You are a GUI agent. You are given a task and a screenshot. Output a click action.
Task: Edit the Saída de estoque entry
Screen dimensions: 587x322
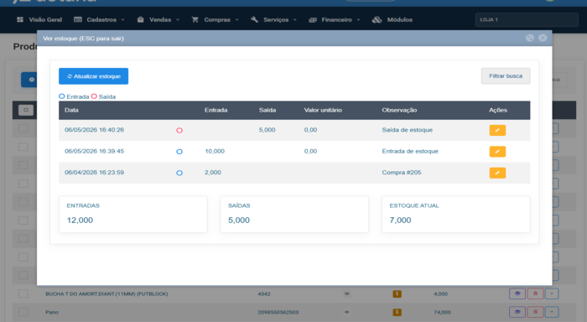(x=497, y=130)
